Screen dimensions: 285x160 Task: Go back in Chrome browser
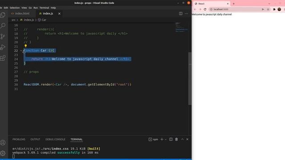click(x=195, y=9)
